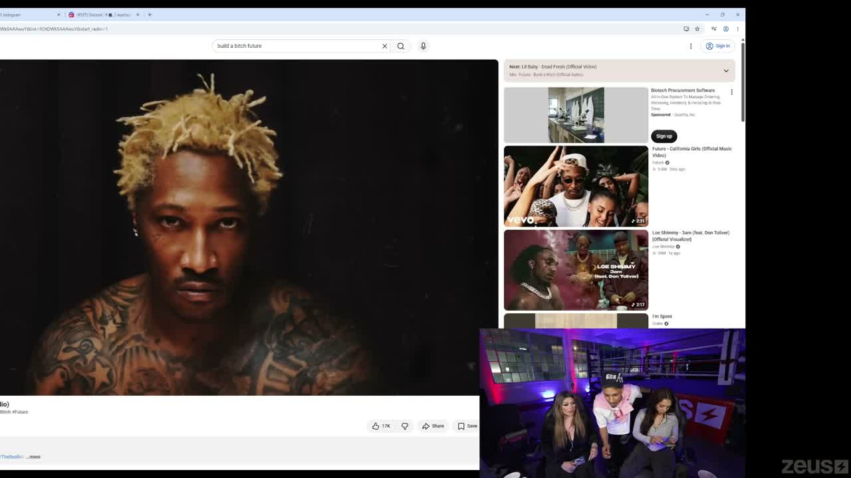The image size is (851, 478).
Task: Click the Sign up ad button
Action: 664,136
